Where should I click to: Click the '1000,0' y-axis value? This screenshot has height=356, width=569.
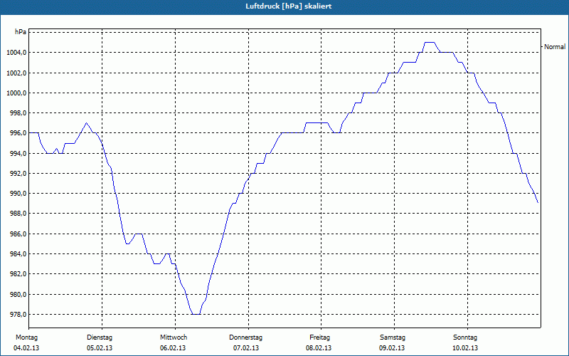[16, 93]
